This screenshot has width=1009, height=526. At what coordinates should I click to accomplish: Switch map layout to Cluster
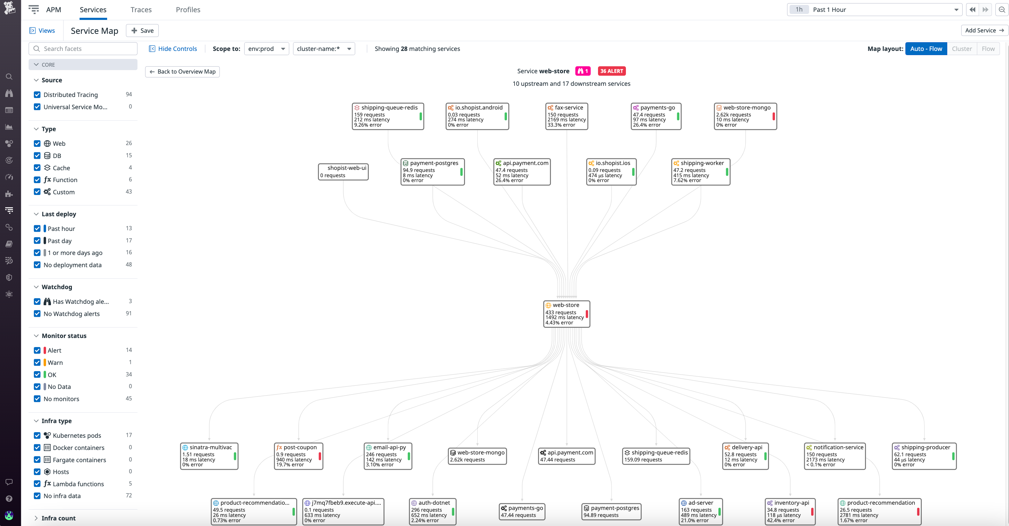coord(962,48)
